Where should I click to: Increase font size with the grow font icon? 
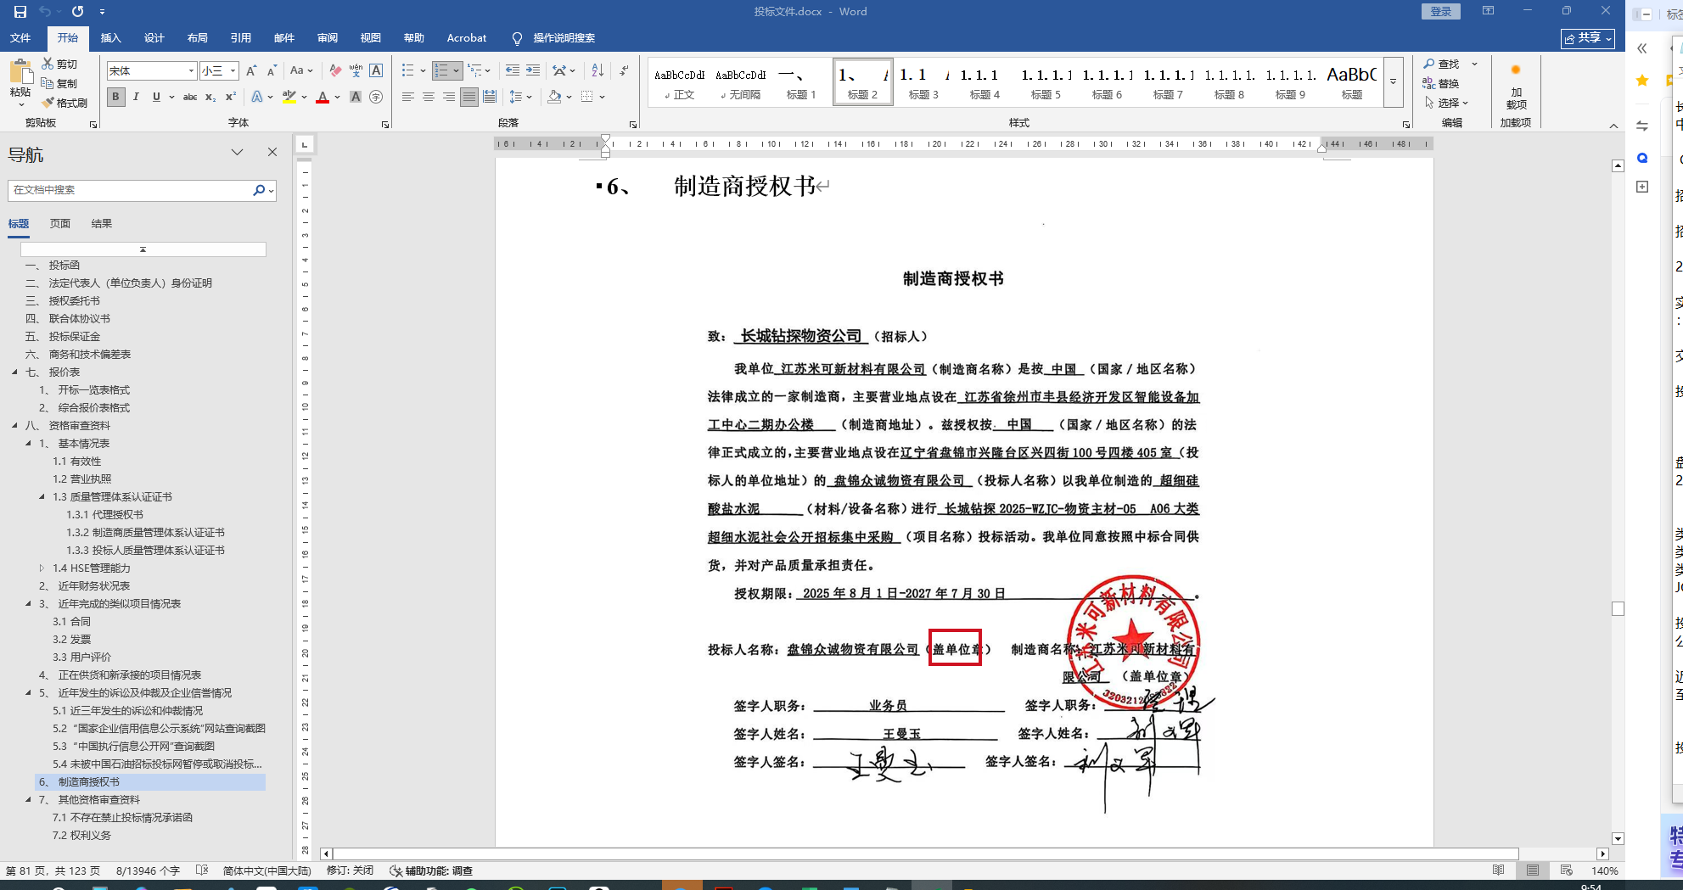[x=251, y=70]
